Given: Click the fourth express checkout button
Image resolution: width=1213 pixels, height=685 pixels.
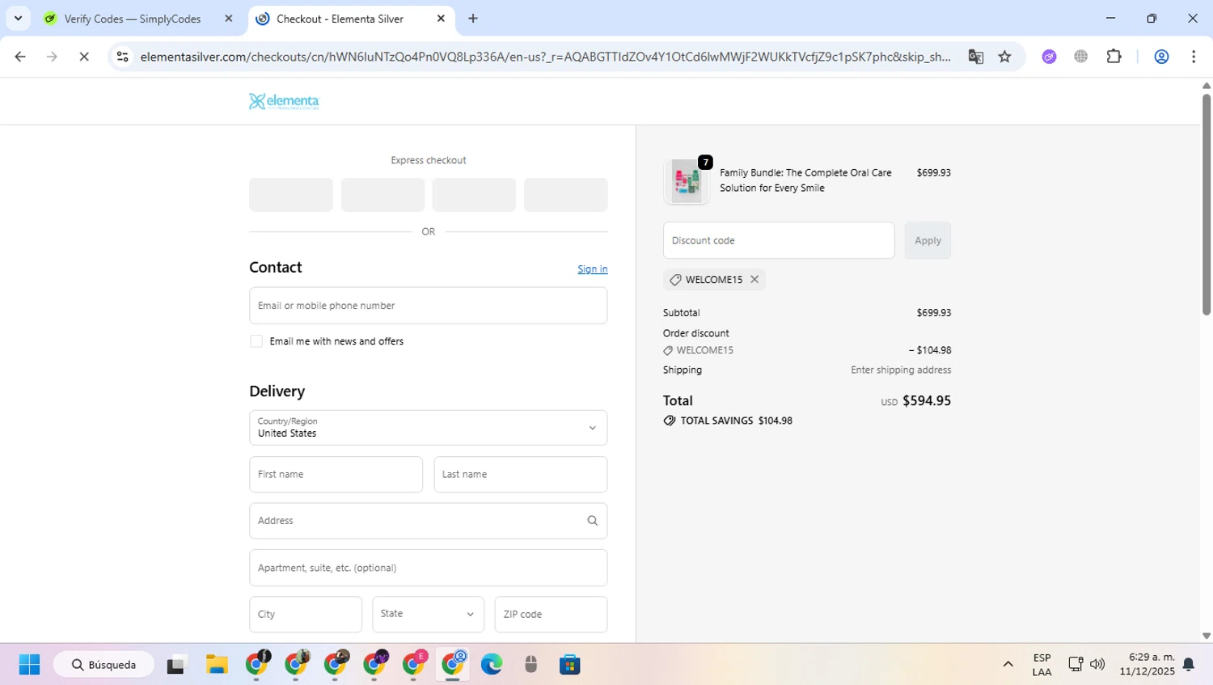Looking at the screenshot, I should point(565,195).
